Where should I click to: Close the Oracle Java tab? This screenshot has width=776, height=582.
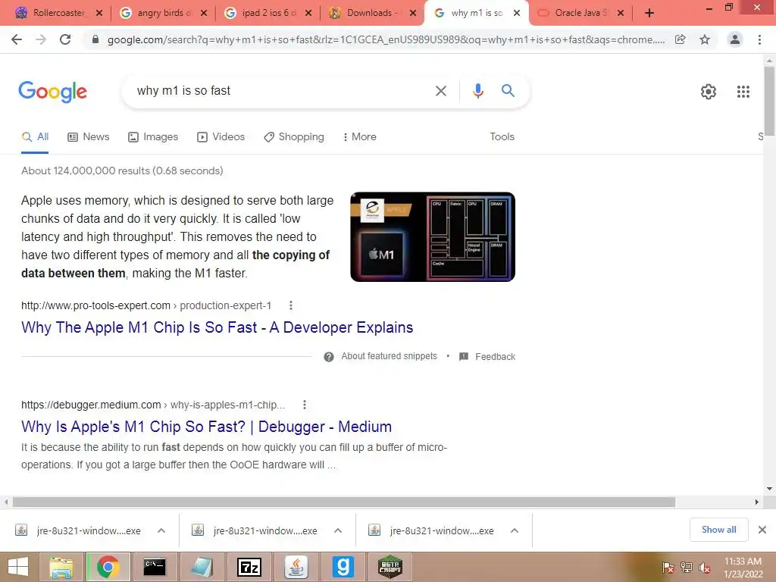pyautogui.click(x=621, y=14)
